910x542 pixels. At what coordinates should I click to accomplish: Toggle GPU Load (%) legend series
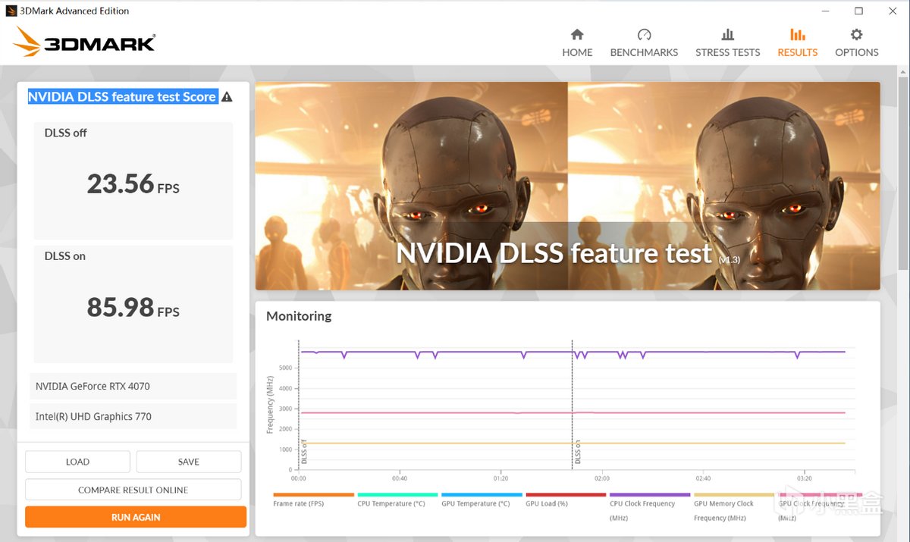coord(566,500)
